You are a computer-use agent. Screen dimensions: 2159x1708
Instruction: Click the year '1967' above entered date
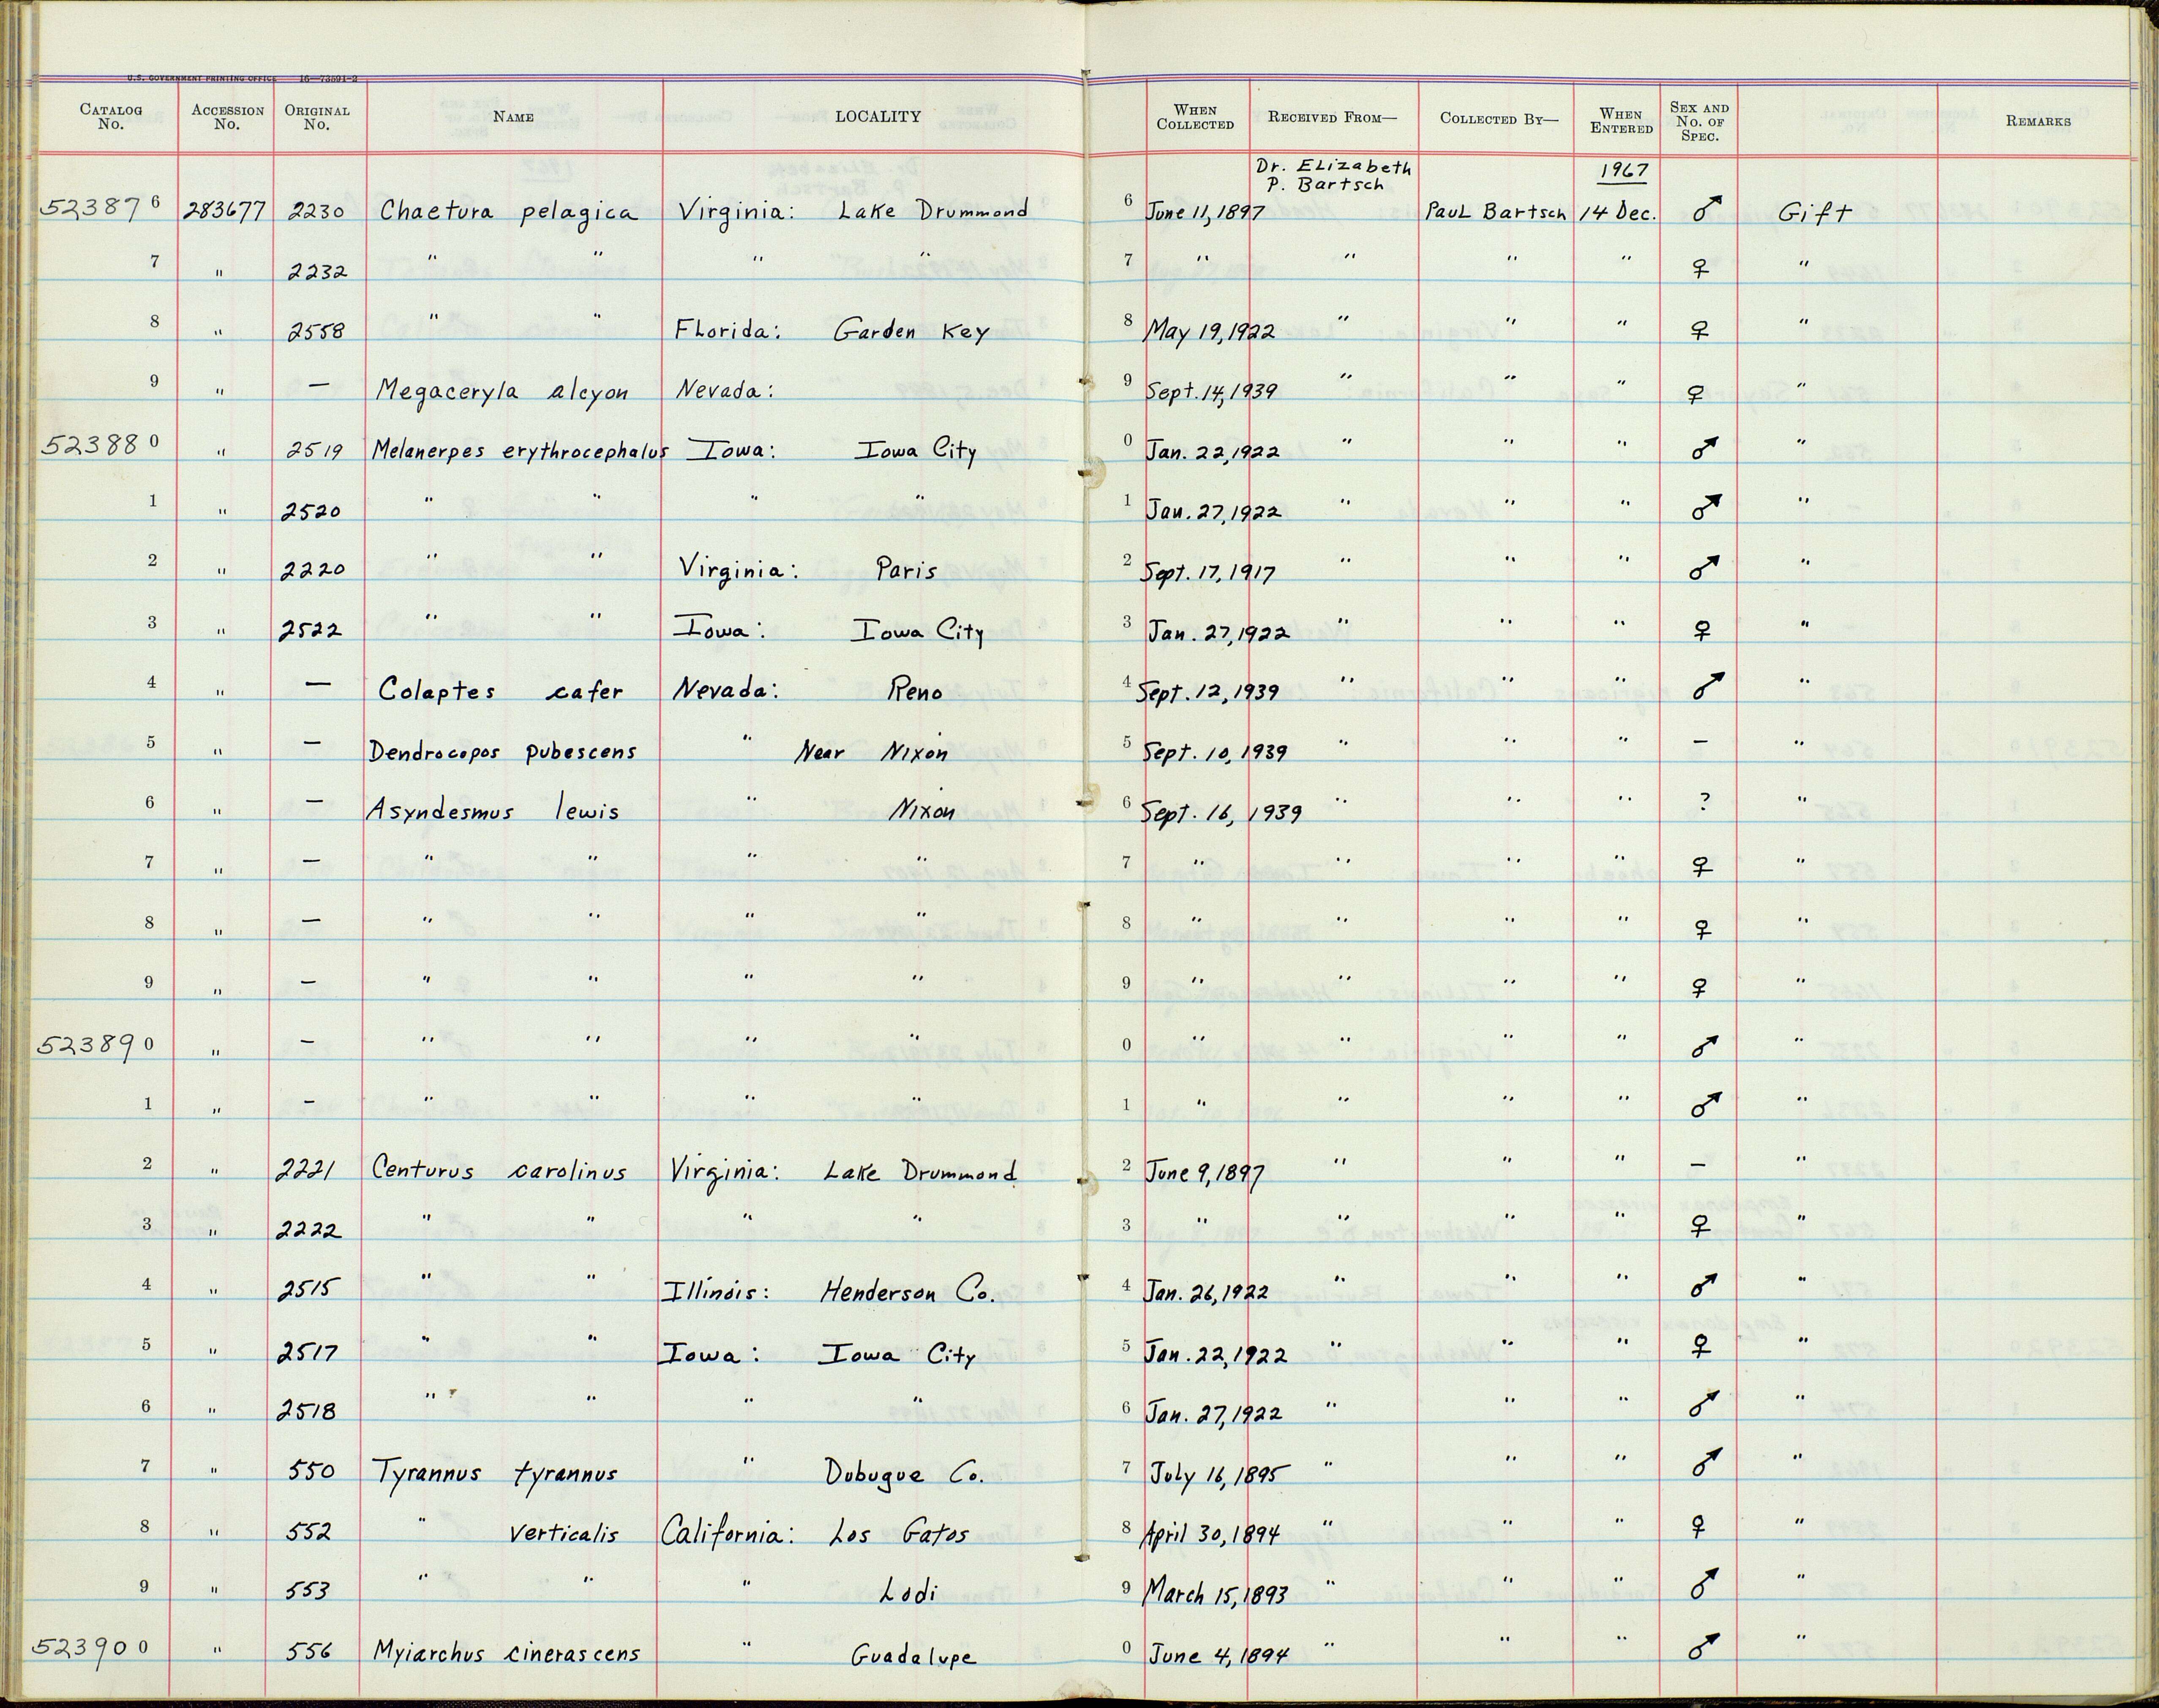[x=1623, y=171]
